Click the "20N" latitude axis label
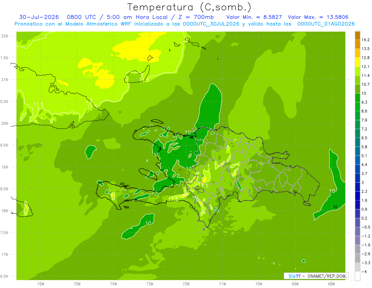372x288 pixels. tap(5, 123)
